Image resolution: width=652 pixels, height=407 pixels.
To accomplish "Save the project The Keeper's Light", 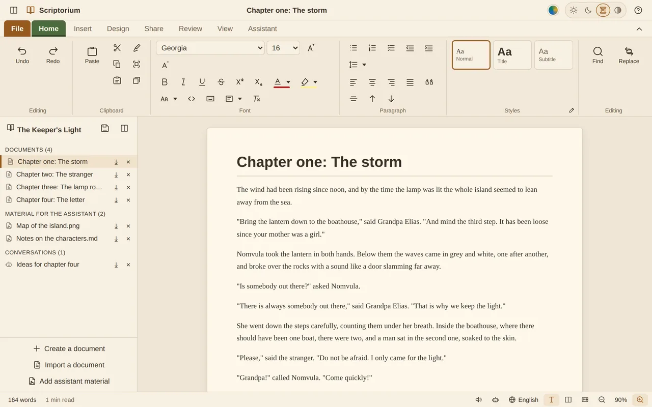I will [x=105, y=128].
